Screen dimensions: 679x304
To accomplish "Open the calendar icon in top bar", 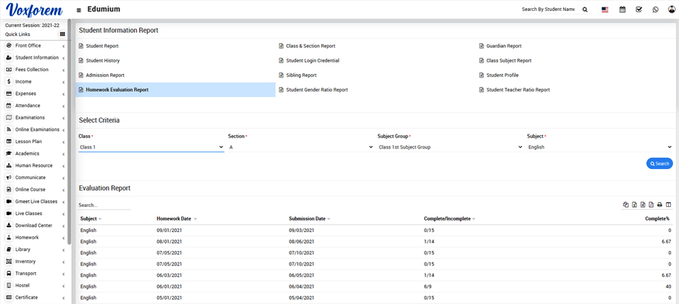I will click(622, 9).
